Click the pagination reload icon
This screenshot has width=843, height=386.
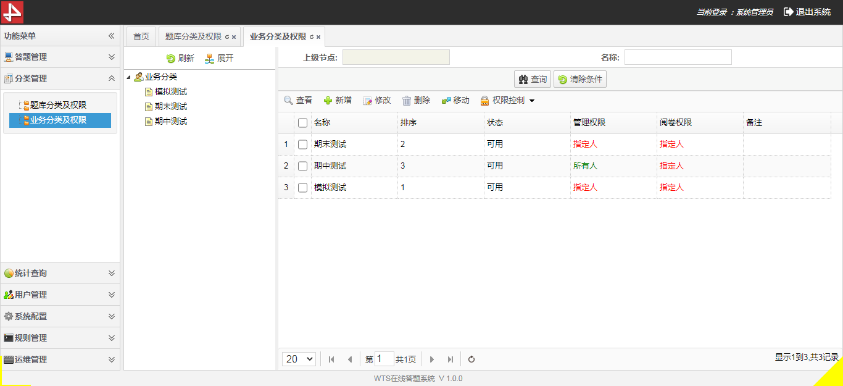[471, 359]
